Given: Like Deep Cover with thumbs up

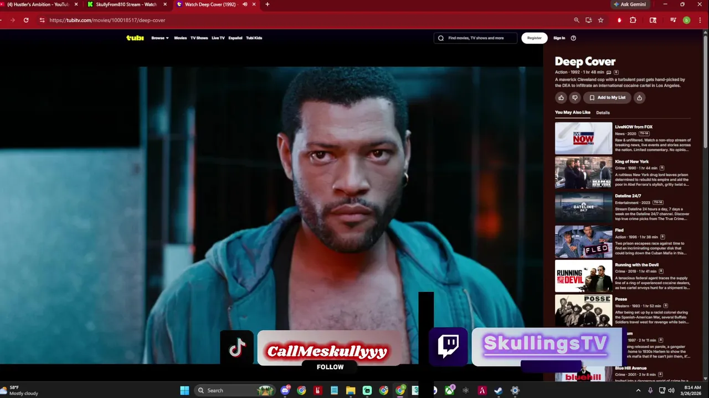Looking at the screenshot, I should point(561,98).
